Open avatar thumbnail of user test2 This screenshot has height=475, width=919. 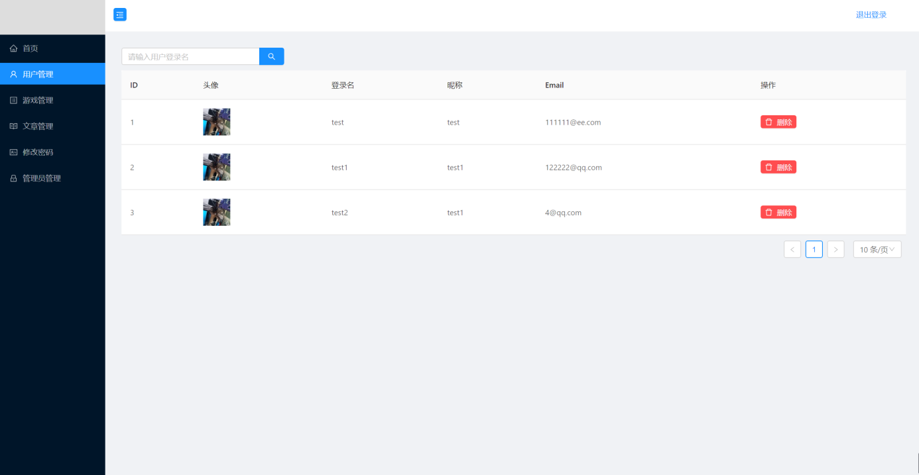click(216, 212)
